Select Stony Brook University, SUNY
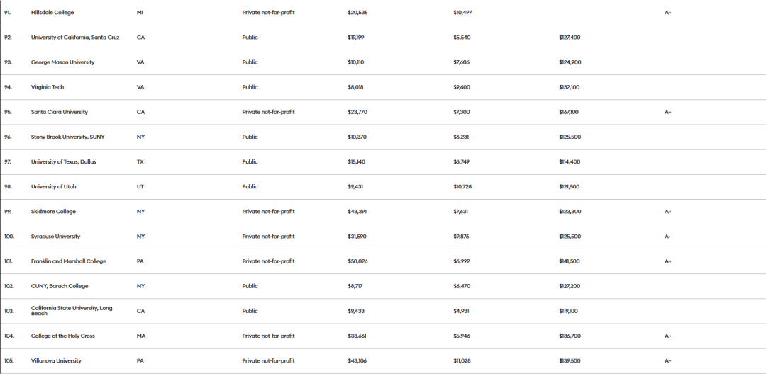766x376 pixels. 67,137
